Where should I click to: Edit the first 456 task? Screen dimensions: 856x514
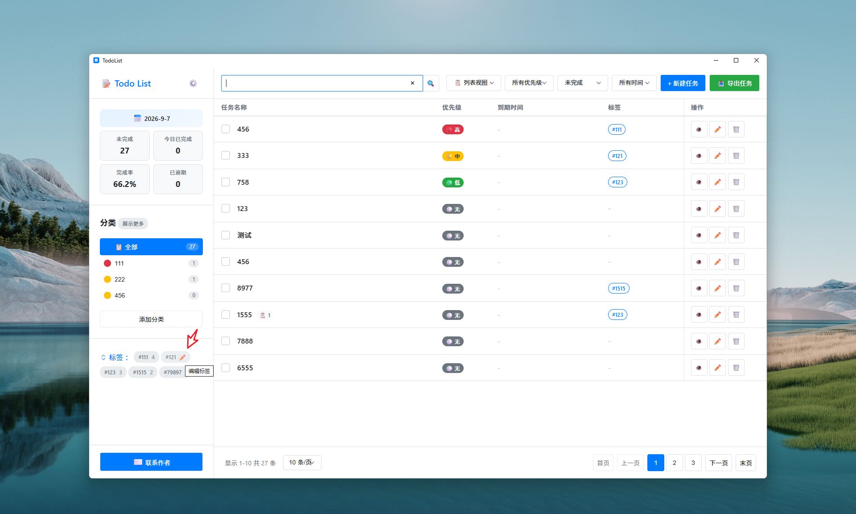pos(717,129)
